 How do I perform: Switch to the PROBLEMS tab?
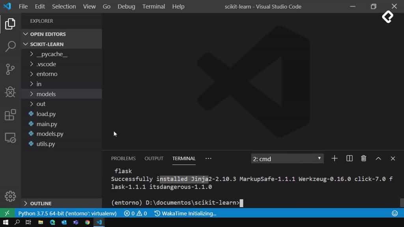click(x=123, y=158)
